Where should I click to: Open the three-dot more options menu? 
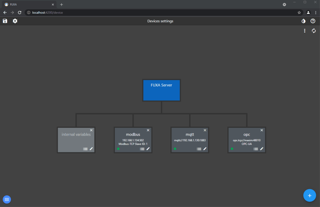click(x=305, y=31)
